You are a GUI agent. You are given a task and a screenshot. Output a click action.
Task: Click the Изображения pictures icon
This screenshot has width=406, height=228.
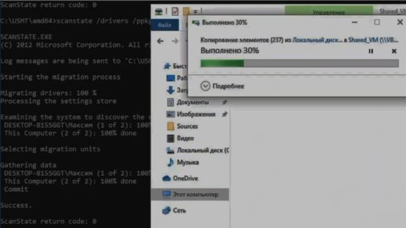click(x=171, y=114)
